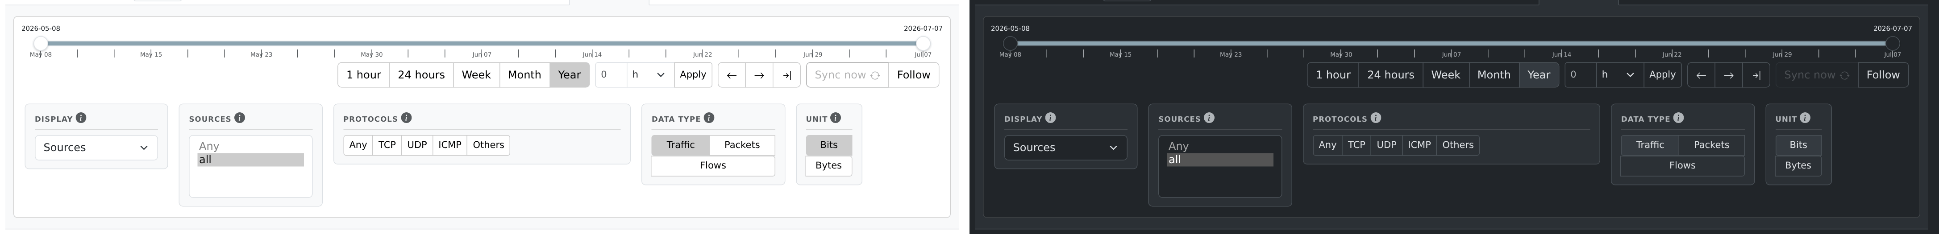Viewport: 1939px width, 234px height.
Task: Click left timeline slider handle in light panel
Action: coord(41,44)
